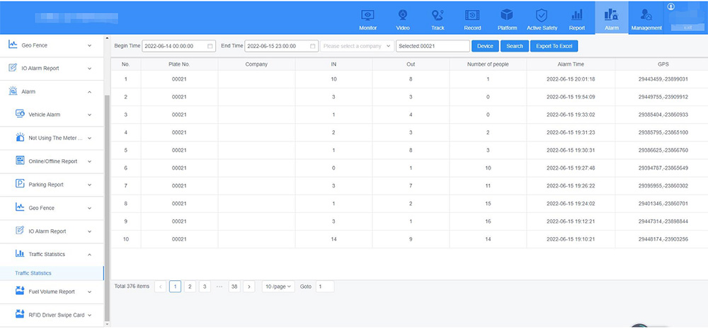Click the Online/Offline Report icon
This screenshot has height=329, width=708.
pyautogui.click(x=20, y=161)
